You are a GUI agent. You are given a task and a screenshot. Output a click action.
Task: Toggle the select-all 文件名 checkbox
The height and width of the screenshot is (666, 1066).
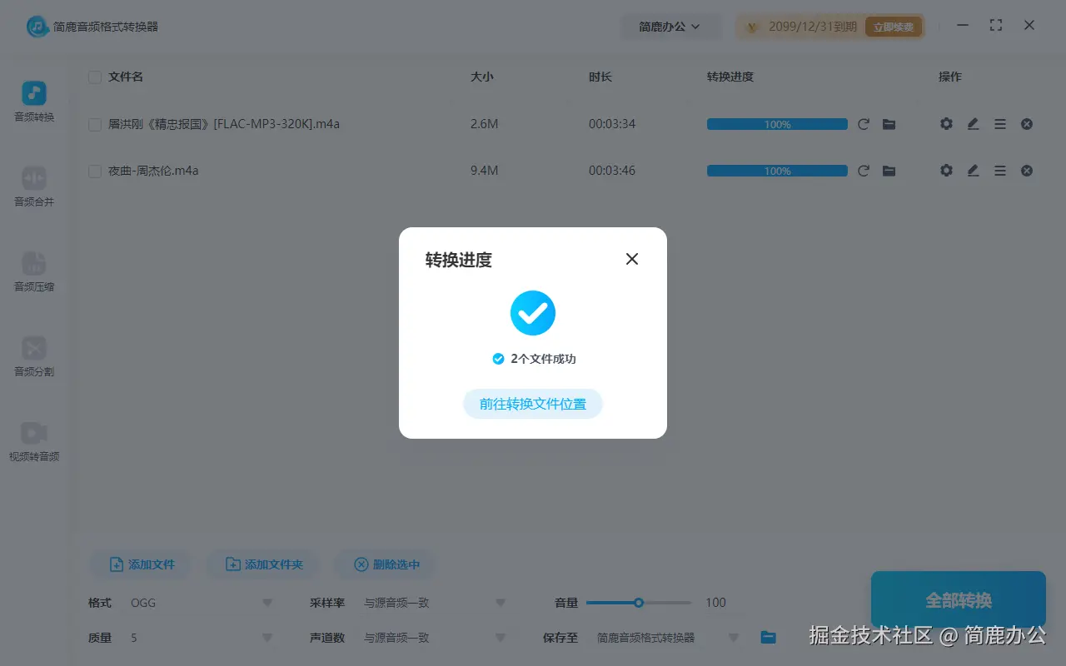pyautogui.click(x=95, y=77)
